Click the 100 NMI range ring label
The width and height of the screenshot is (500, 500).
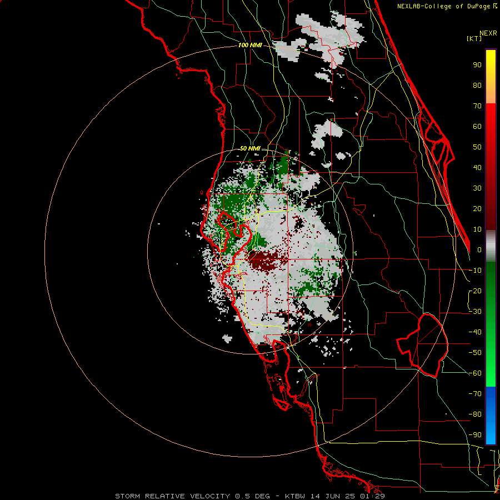coord(250,45)
